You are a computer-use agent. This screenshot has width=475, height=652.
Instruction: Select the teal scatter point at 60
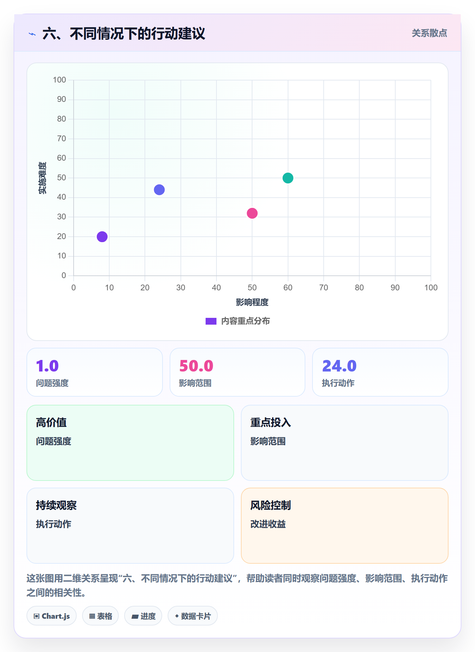point(288,178)
